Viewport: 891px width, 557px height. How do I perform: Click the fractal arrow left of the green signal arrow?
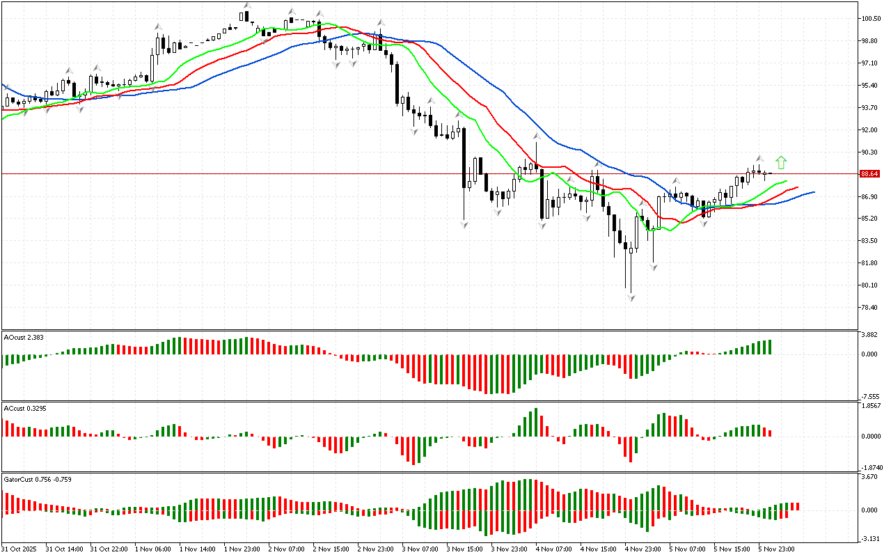click(759, 159)
